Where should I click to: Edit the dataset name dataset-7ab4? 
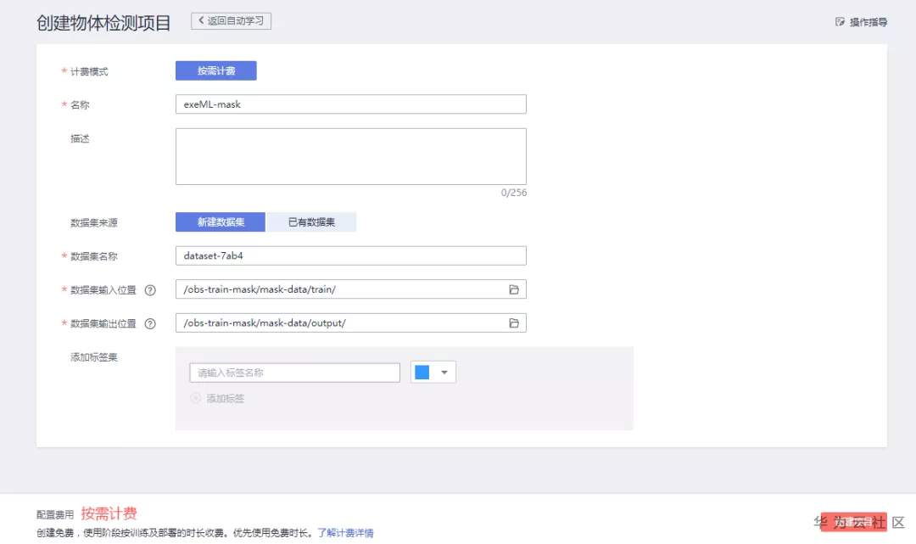[350, 255]
